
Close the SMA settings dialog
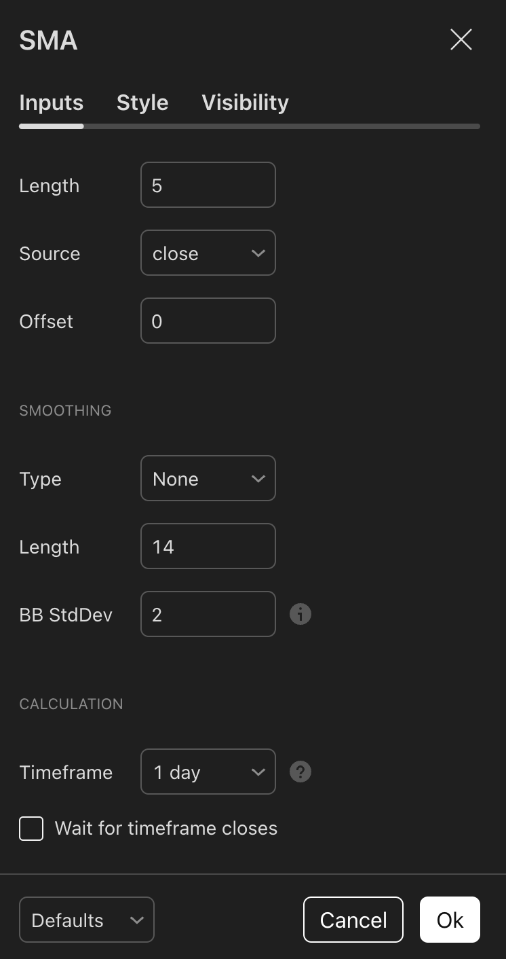tap(461, 40)
